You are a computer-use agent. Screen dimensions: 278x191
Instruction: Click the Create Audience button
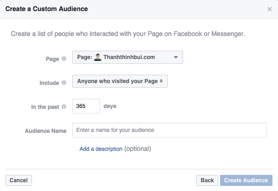pyautogui.click(x=246, y=180)
